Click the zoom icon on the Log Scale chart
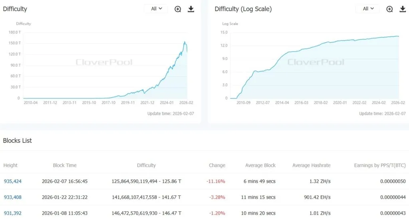Image resolution: width=409 pixels, height=219 pixels. point(390,9)
